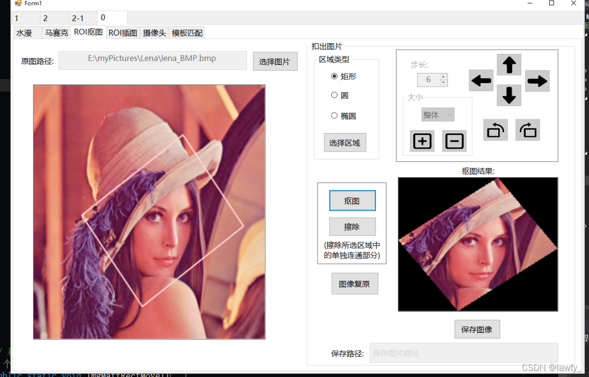Click the up arrow move button

click(509, 65)
